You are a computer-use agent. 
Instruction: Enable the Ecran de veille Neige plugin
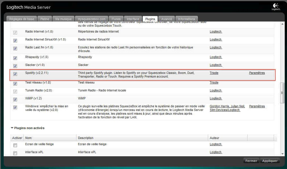(x=15, y=145)
